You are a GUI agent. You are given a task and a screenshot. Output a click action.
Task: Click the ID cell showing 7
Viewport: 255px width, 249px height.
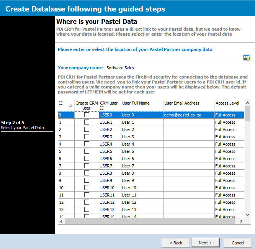tap(66, 165)
